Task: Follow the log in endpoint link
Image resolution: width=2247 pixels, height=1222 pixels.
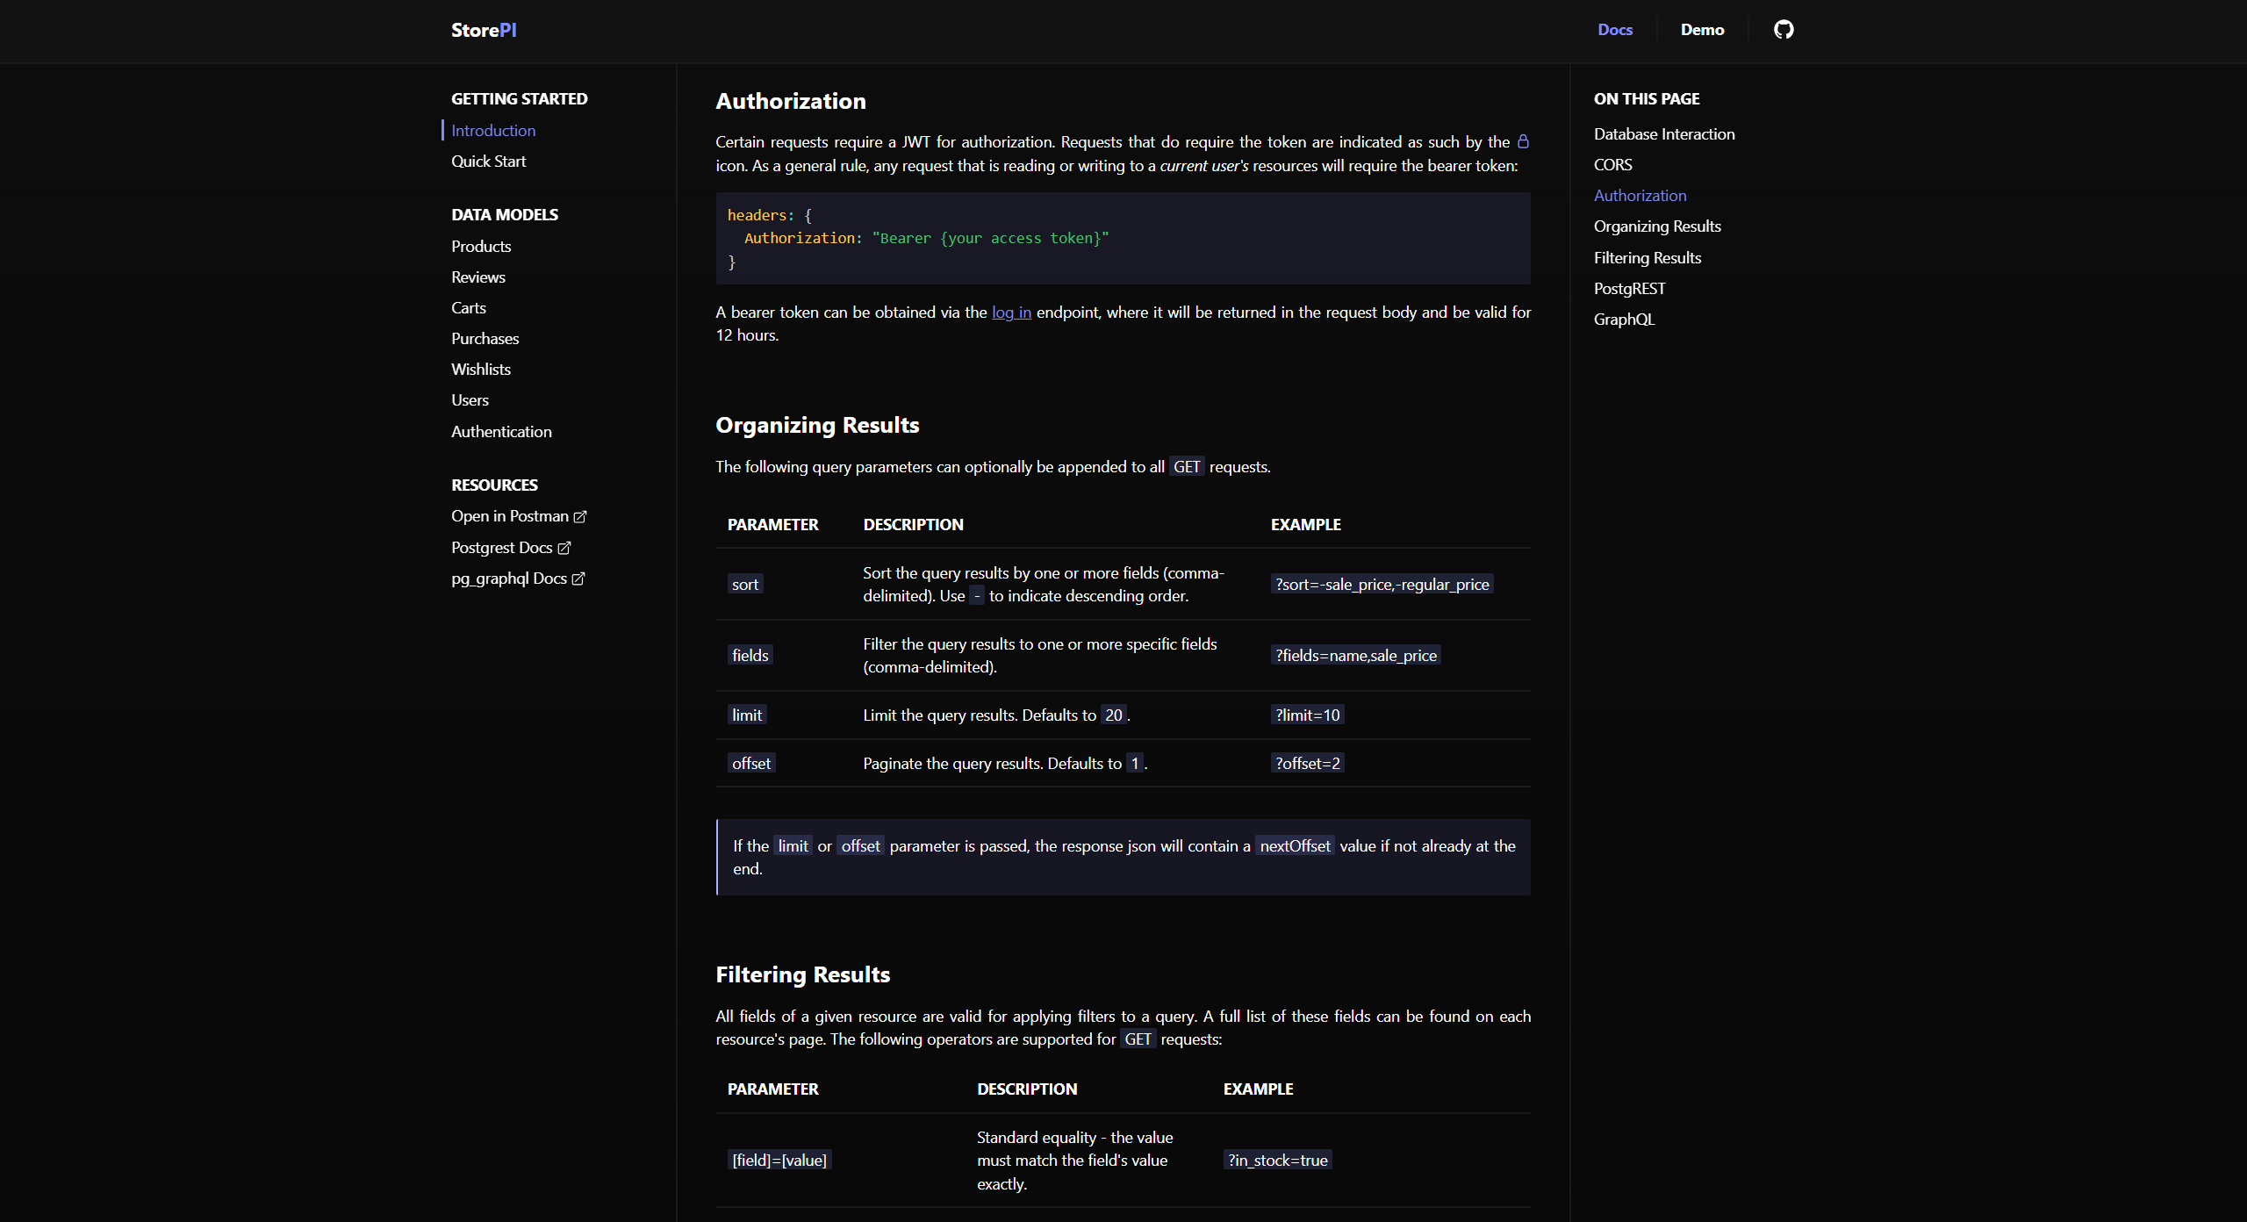Action: tap(1010, 312)
